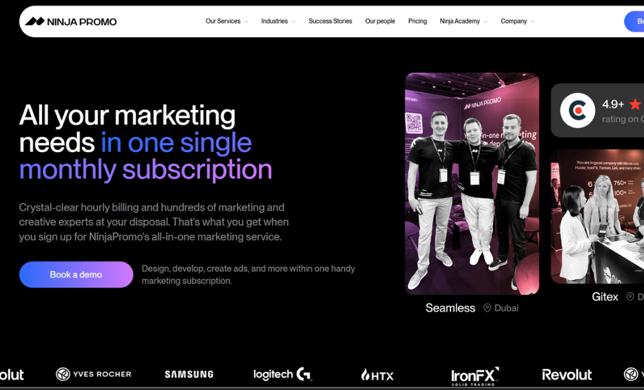
Task: Click the IronFX logo
Action: pos(475,376)
